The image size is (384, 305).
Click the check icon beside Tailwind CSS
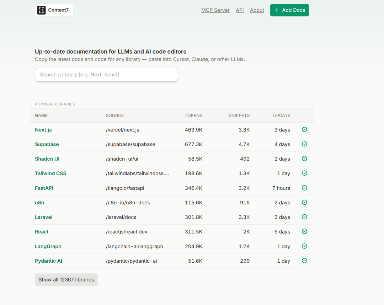pyautogui.click(x=304, y=173)
